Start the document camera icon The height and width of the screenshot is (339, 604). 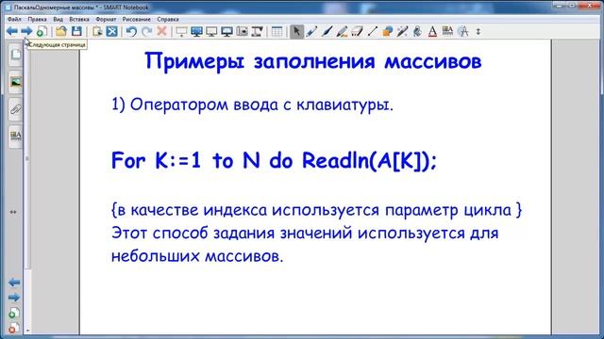click(x=257, y=31)
